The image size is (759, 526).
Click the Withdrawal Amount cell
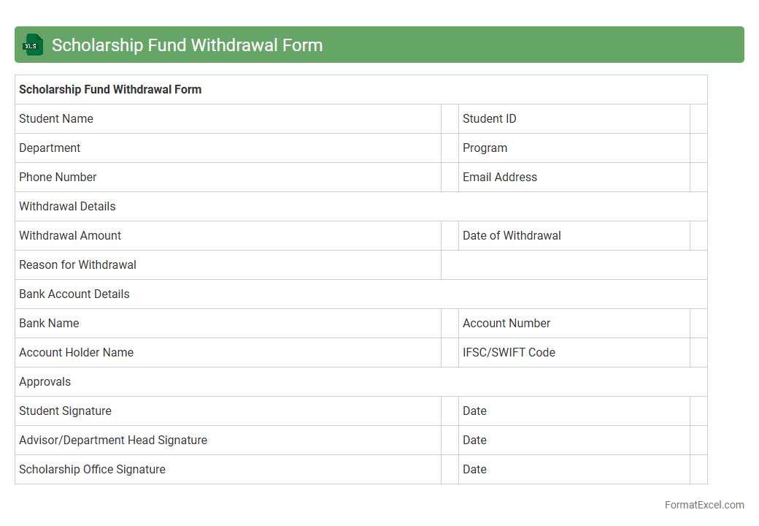(228, 236)
